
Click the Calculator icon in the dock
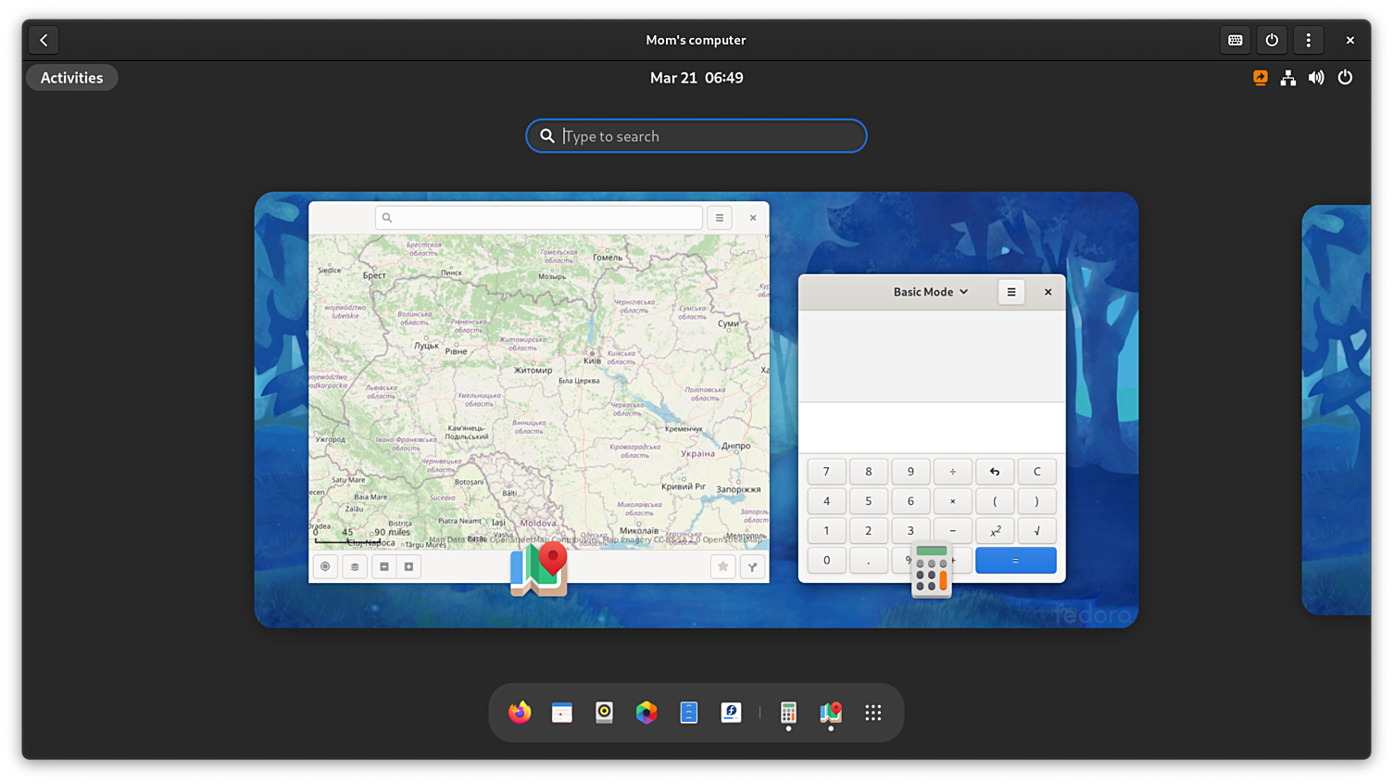[x=788, y=713]
